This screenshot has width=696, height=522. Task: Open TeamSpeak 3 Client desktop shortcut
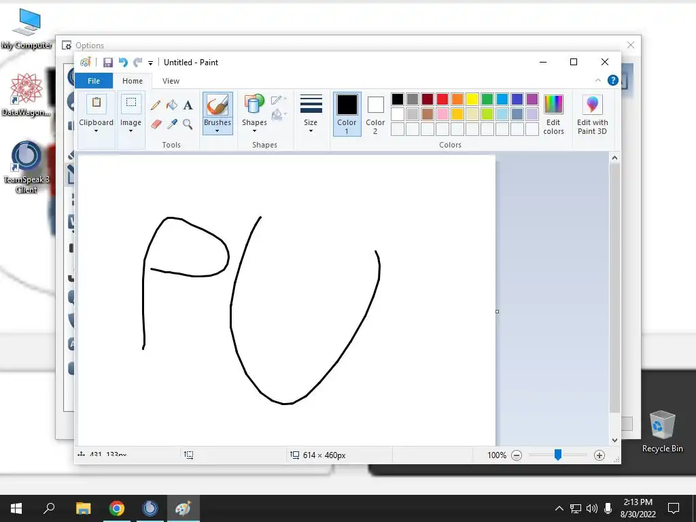[27, 167]
